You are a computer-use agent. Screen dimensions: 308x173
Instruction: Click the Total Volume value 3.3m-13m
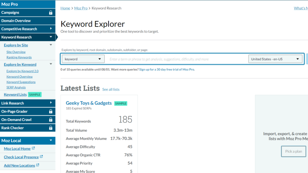(x=123, y=130)
